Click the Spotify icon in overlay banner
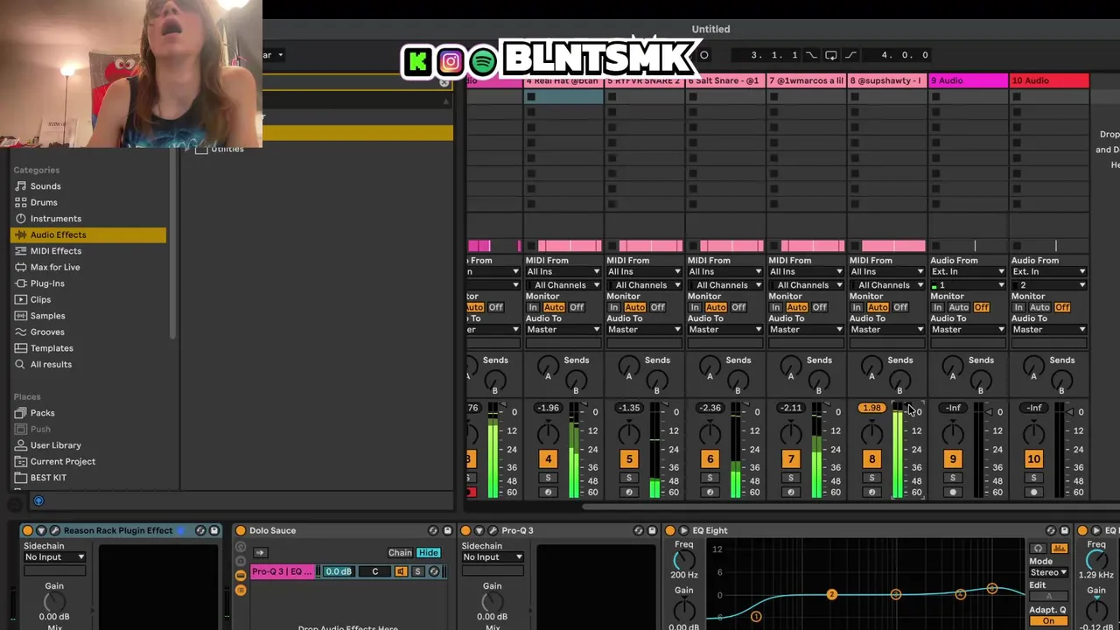Image resolution: width=1120 pixels, height=630 pixels. click(x=482, y=61)
